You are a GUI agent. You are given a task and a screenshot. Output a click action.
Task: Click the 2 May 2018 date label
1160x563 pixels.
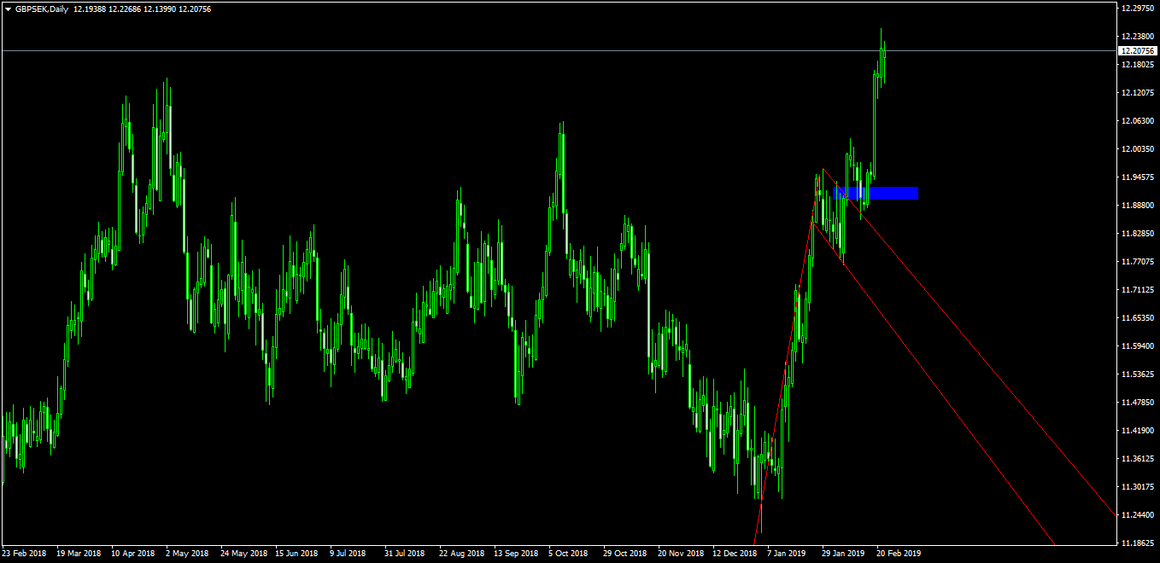tap(187, 553)
